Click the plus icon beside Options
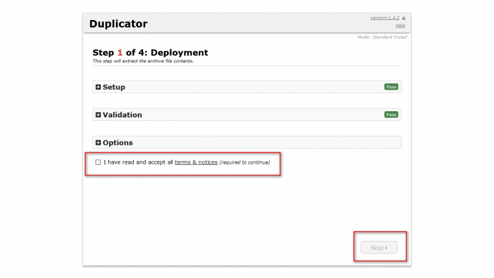The width and height of the screenshot is (494, 278). point(98,143)
